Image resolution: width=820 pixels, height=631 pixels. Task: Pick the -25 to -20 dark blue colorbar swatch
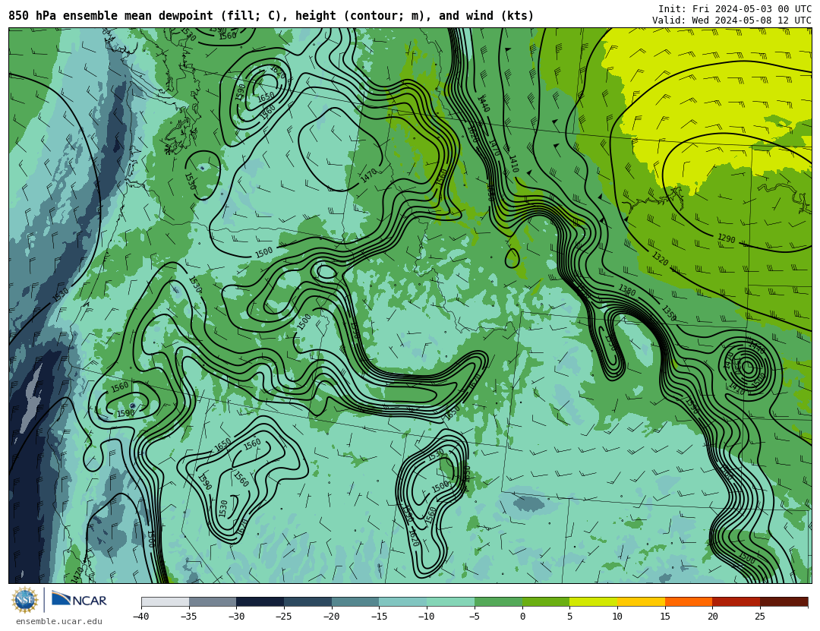click(x=308, y=601)
